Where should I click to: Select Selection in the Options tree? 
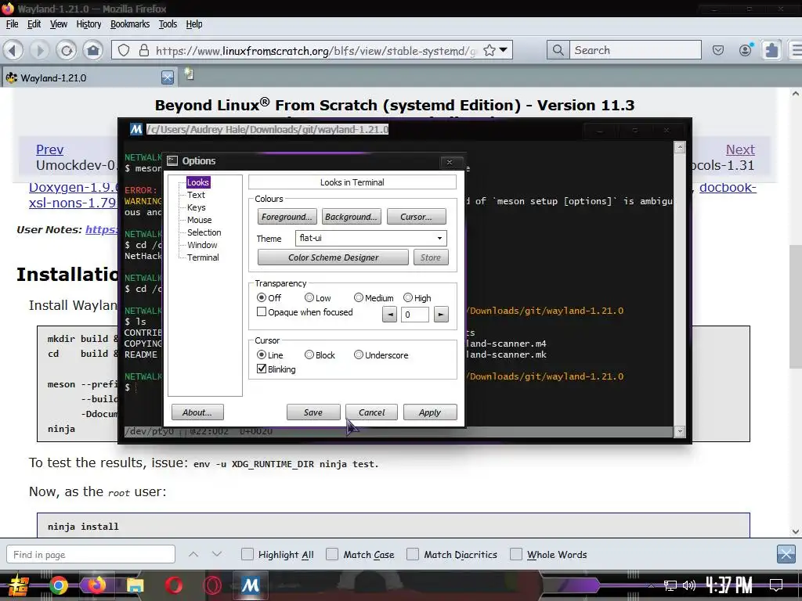tap(204, 232)
